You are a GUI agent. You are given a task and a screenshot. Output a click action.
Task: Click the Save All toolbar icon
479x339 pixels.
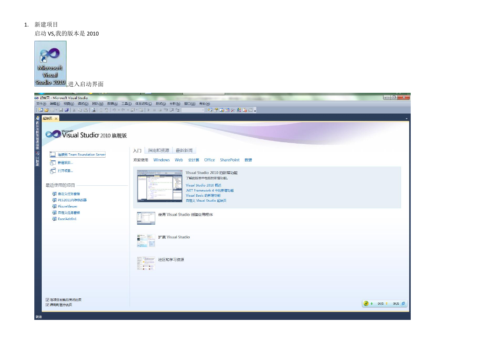coord(67,110)
